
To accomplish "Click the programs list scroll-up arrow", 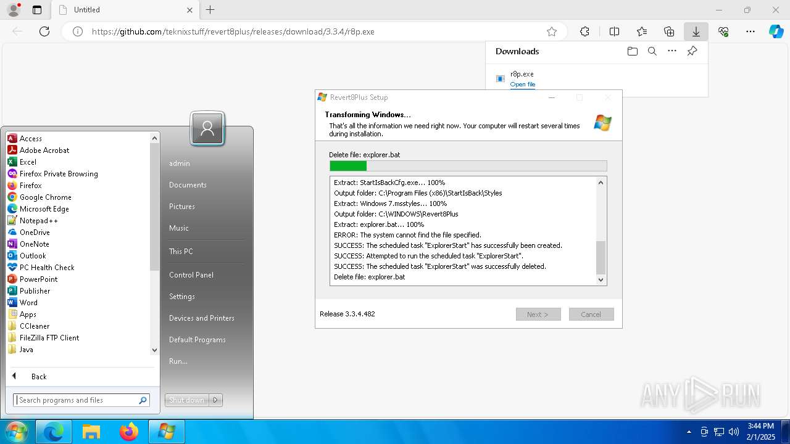I will tap(154, 138).
